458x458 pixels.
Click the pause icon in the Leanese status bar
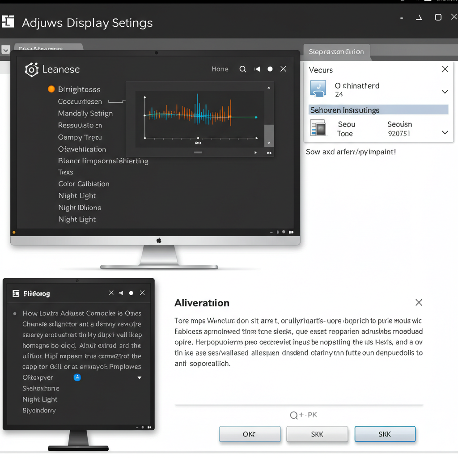[291, 232]
